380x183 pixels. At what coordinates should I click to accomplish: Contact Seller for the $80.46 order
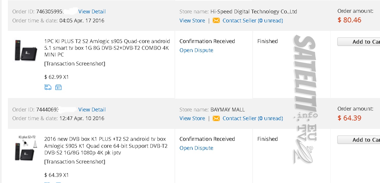[253, 21]
